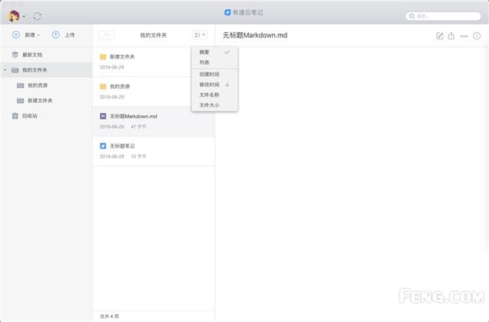Image resolution: width=489 pixels, height=322 pixels.
Task: Choose 文件名称 sorting in the menu
Action: (209, 95)
